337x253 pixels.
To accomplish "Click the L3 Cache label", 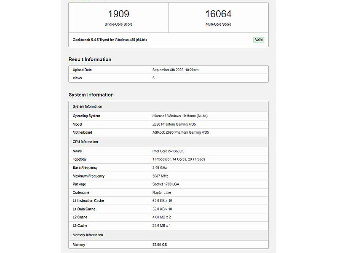I will [80, 226].
